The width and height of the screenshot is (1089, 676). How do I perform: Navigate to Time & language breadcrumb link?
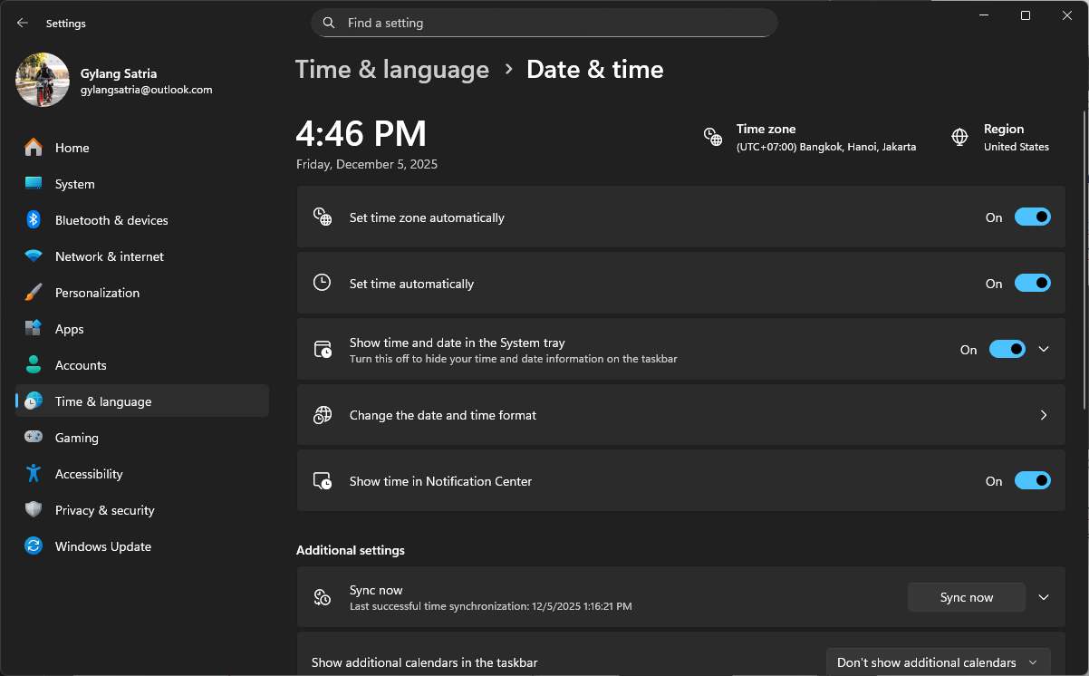coord(392,70)
